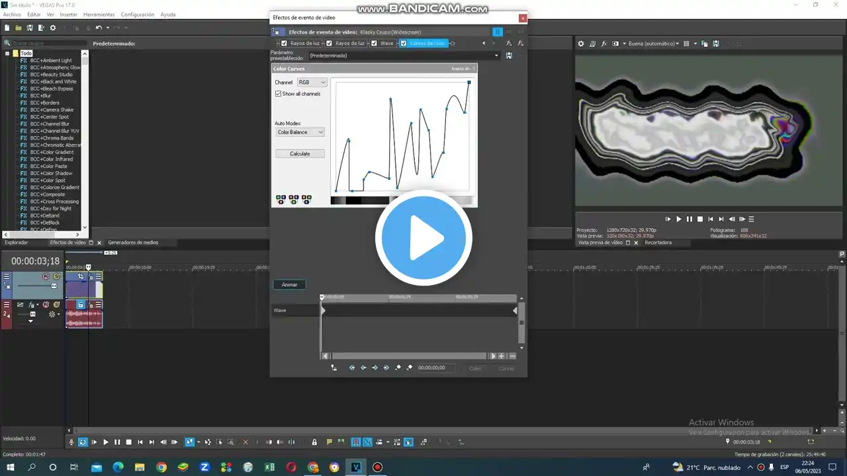Open the Channel RGB dropdown
847x476 pixels.
tap(312, 83)
